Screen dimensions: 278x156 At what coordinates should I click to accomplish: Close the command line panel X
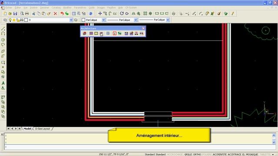click(2, 134)
